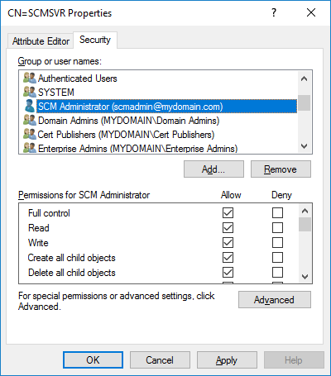This screenshot has height=376, width=331.
Task: Click the Domain Admins group icon
Action: pos(30,121)
